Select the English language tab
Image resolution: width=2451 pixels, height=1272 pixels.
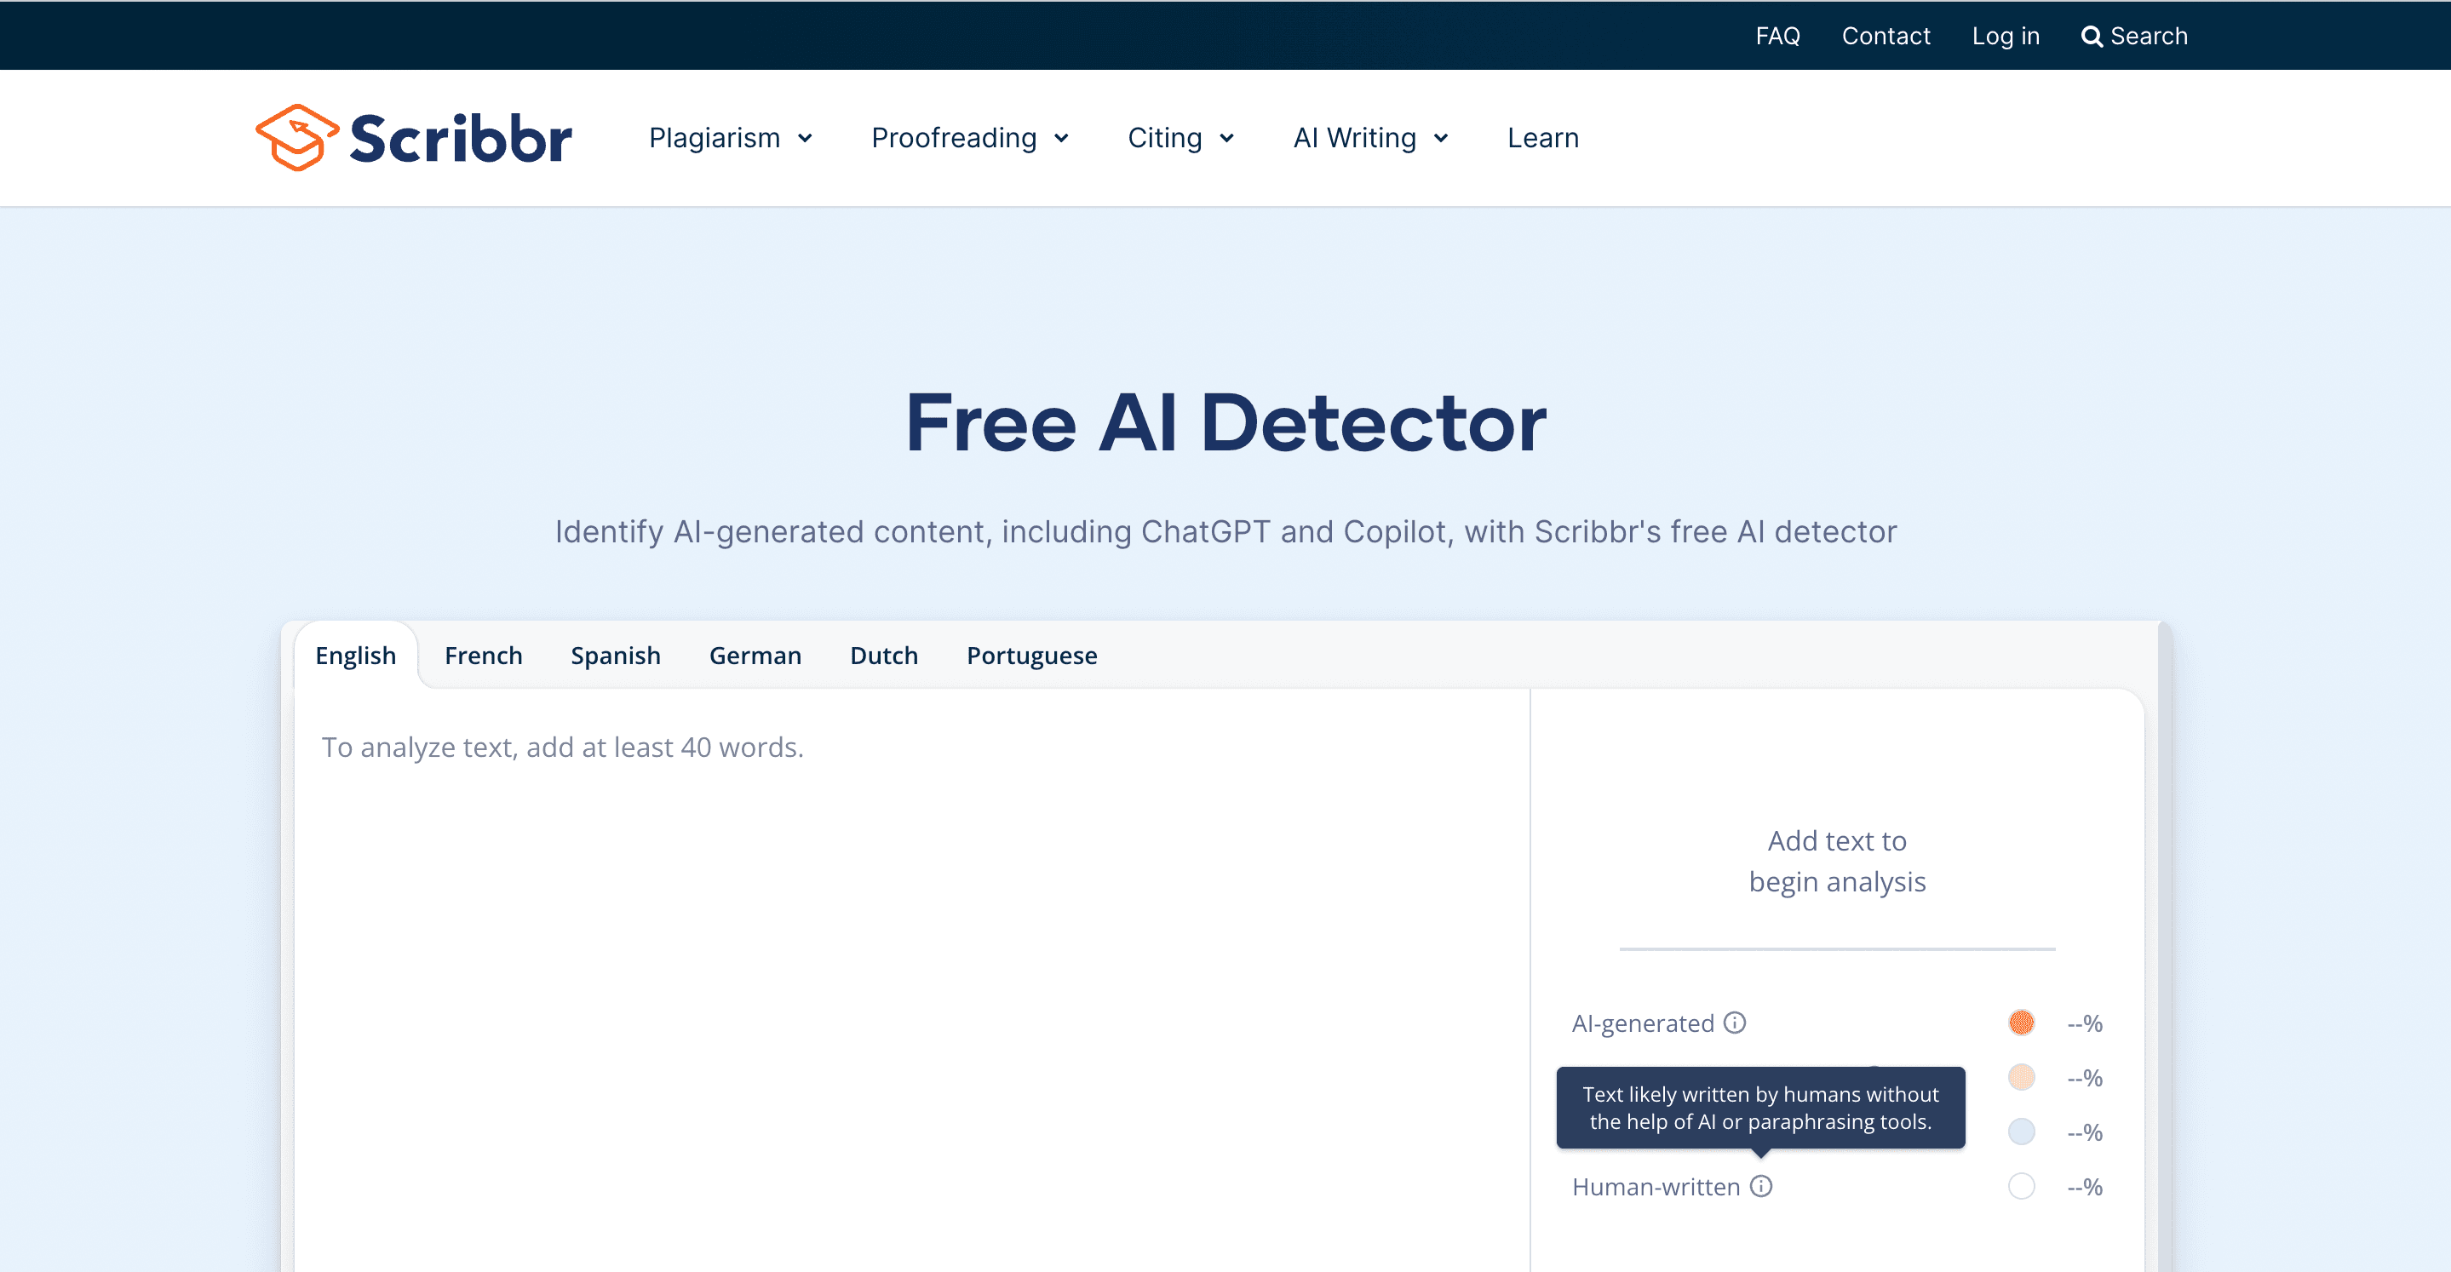(356, 656)
